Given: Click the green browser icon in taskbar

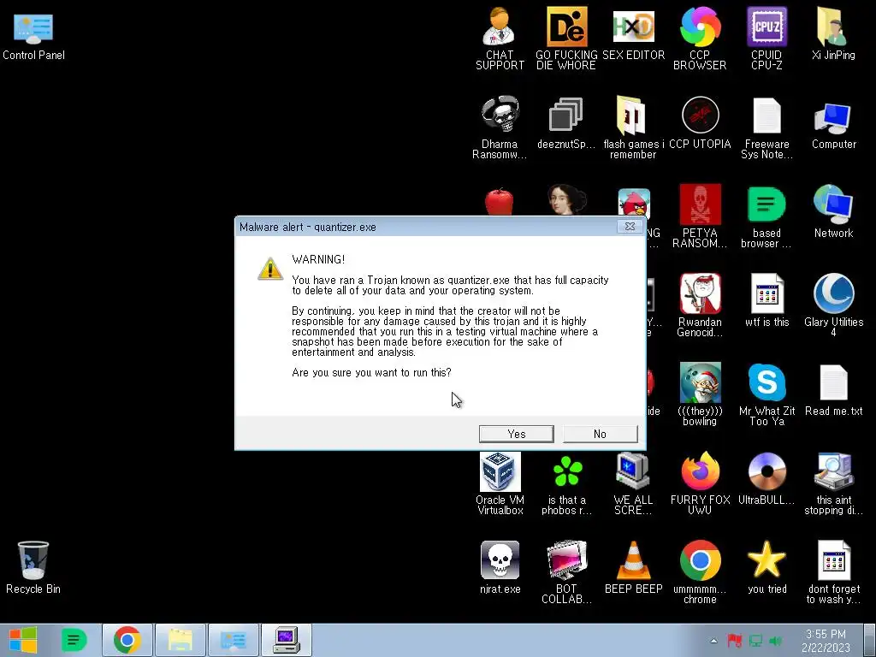Looking at the screenshot, I should pos(74,640).
